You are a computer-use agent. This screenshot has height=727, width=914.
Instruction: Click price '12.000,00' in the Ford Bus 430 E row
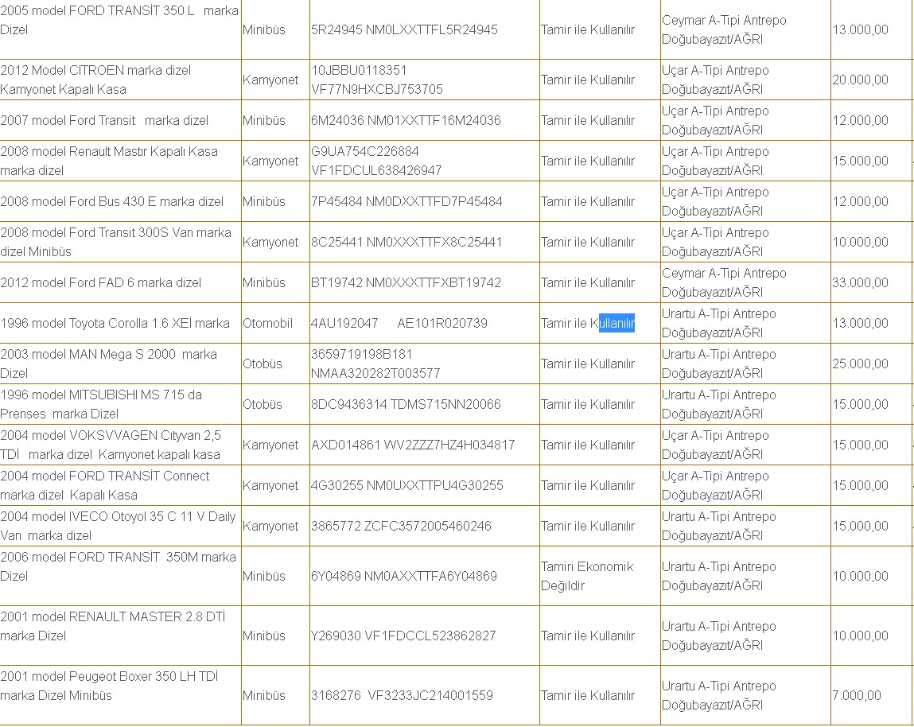[861, 202]
